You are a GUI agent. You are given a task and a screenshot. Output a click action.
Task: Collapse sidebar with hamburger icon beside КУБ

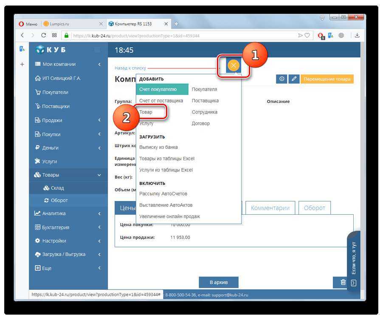[x=97, y=50]
